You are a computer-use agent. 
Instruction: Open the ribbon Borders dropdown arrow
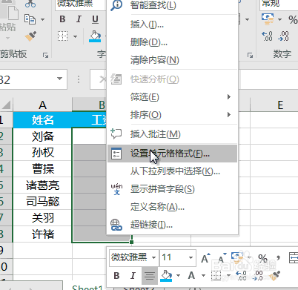click(75, 36)
